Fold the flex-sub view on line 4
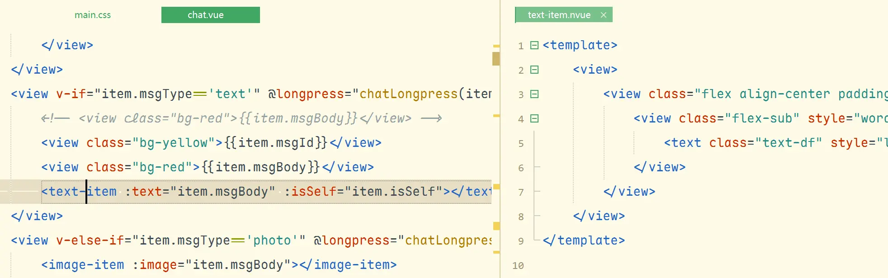The image size is (888, 278). [534, 118]
